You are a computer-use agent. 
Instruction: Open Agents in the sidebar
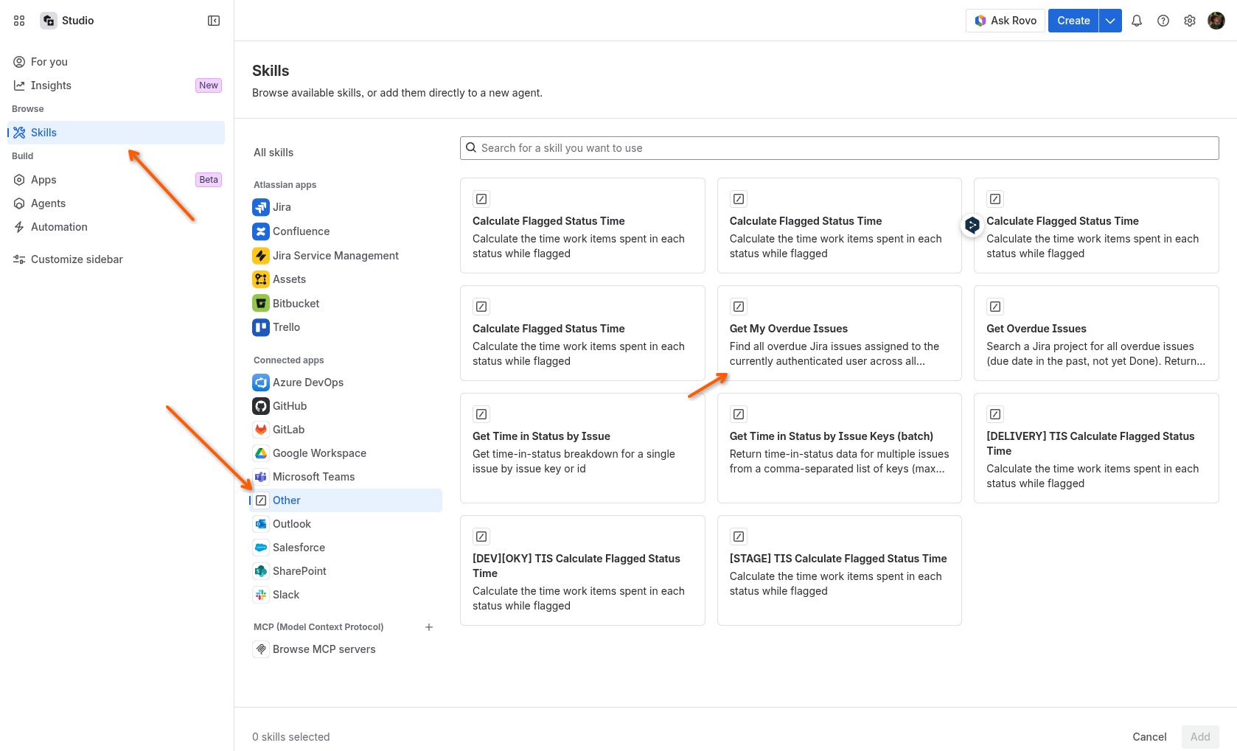(x=116, y=203)
